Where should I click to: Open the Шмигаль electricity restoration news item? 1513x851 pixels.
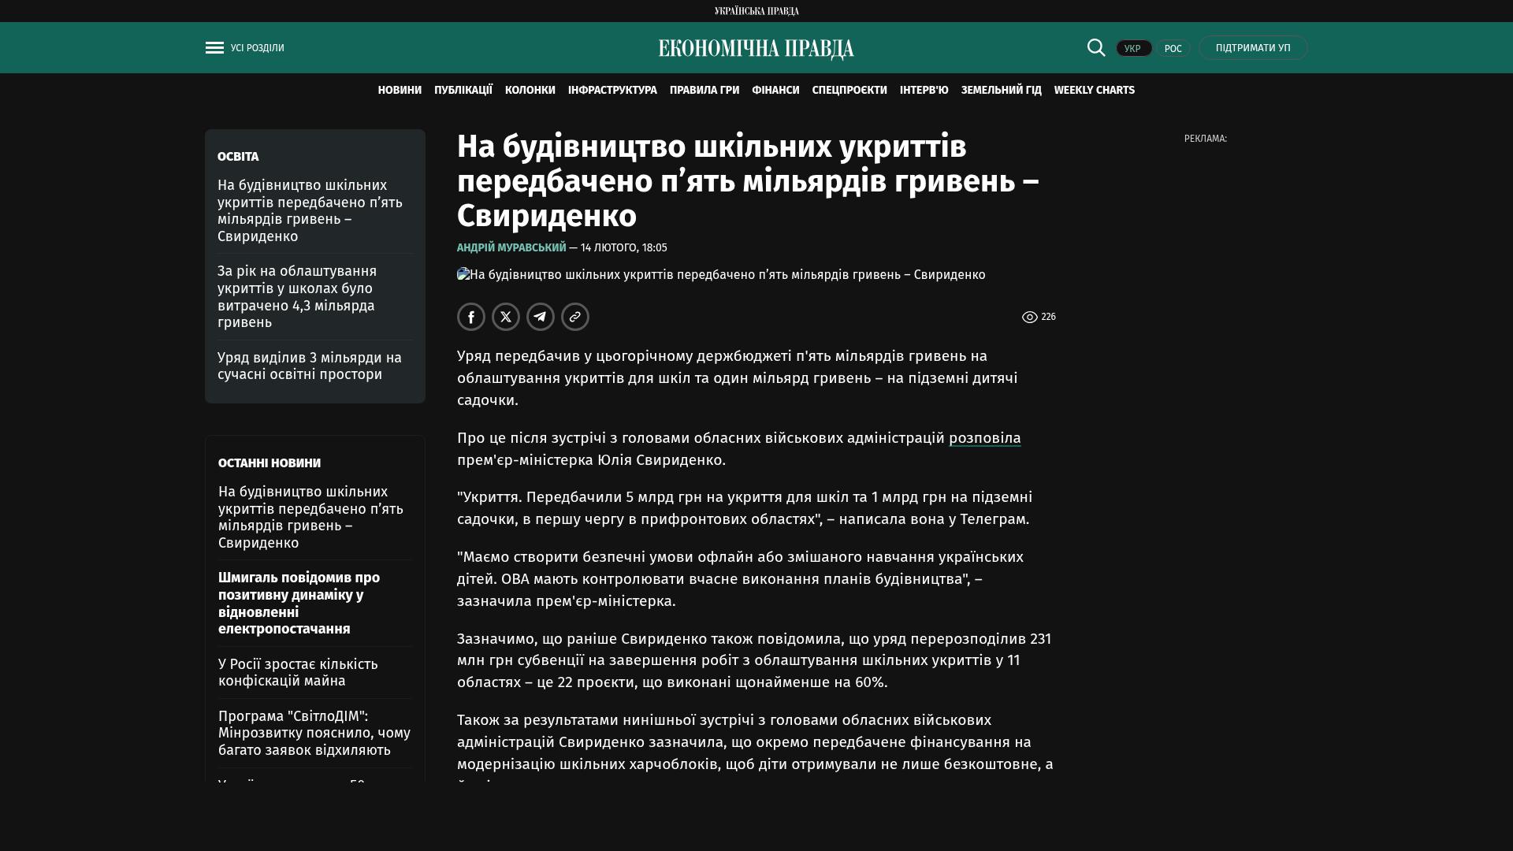pos(299,603)
